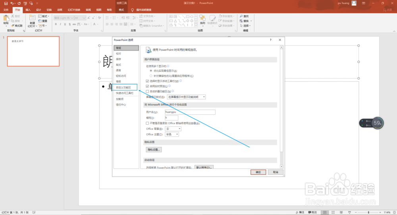Viewport: 397px width, 215px height.
Task: Select the optimize for compatibility radio button
Action: point(151,76)
